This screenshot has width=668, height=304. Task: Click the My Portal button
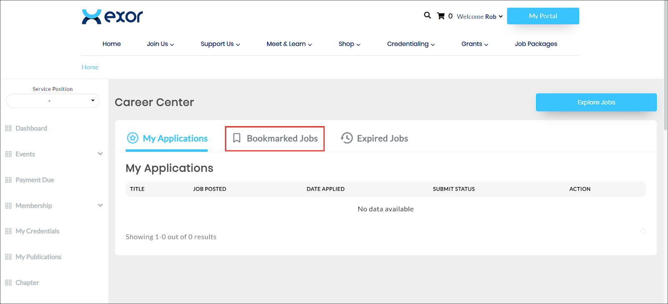(543, 16)
